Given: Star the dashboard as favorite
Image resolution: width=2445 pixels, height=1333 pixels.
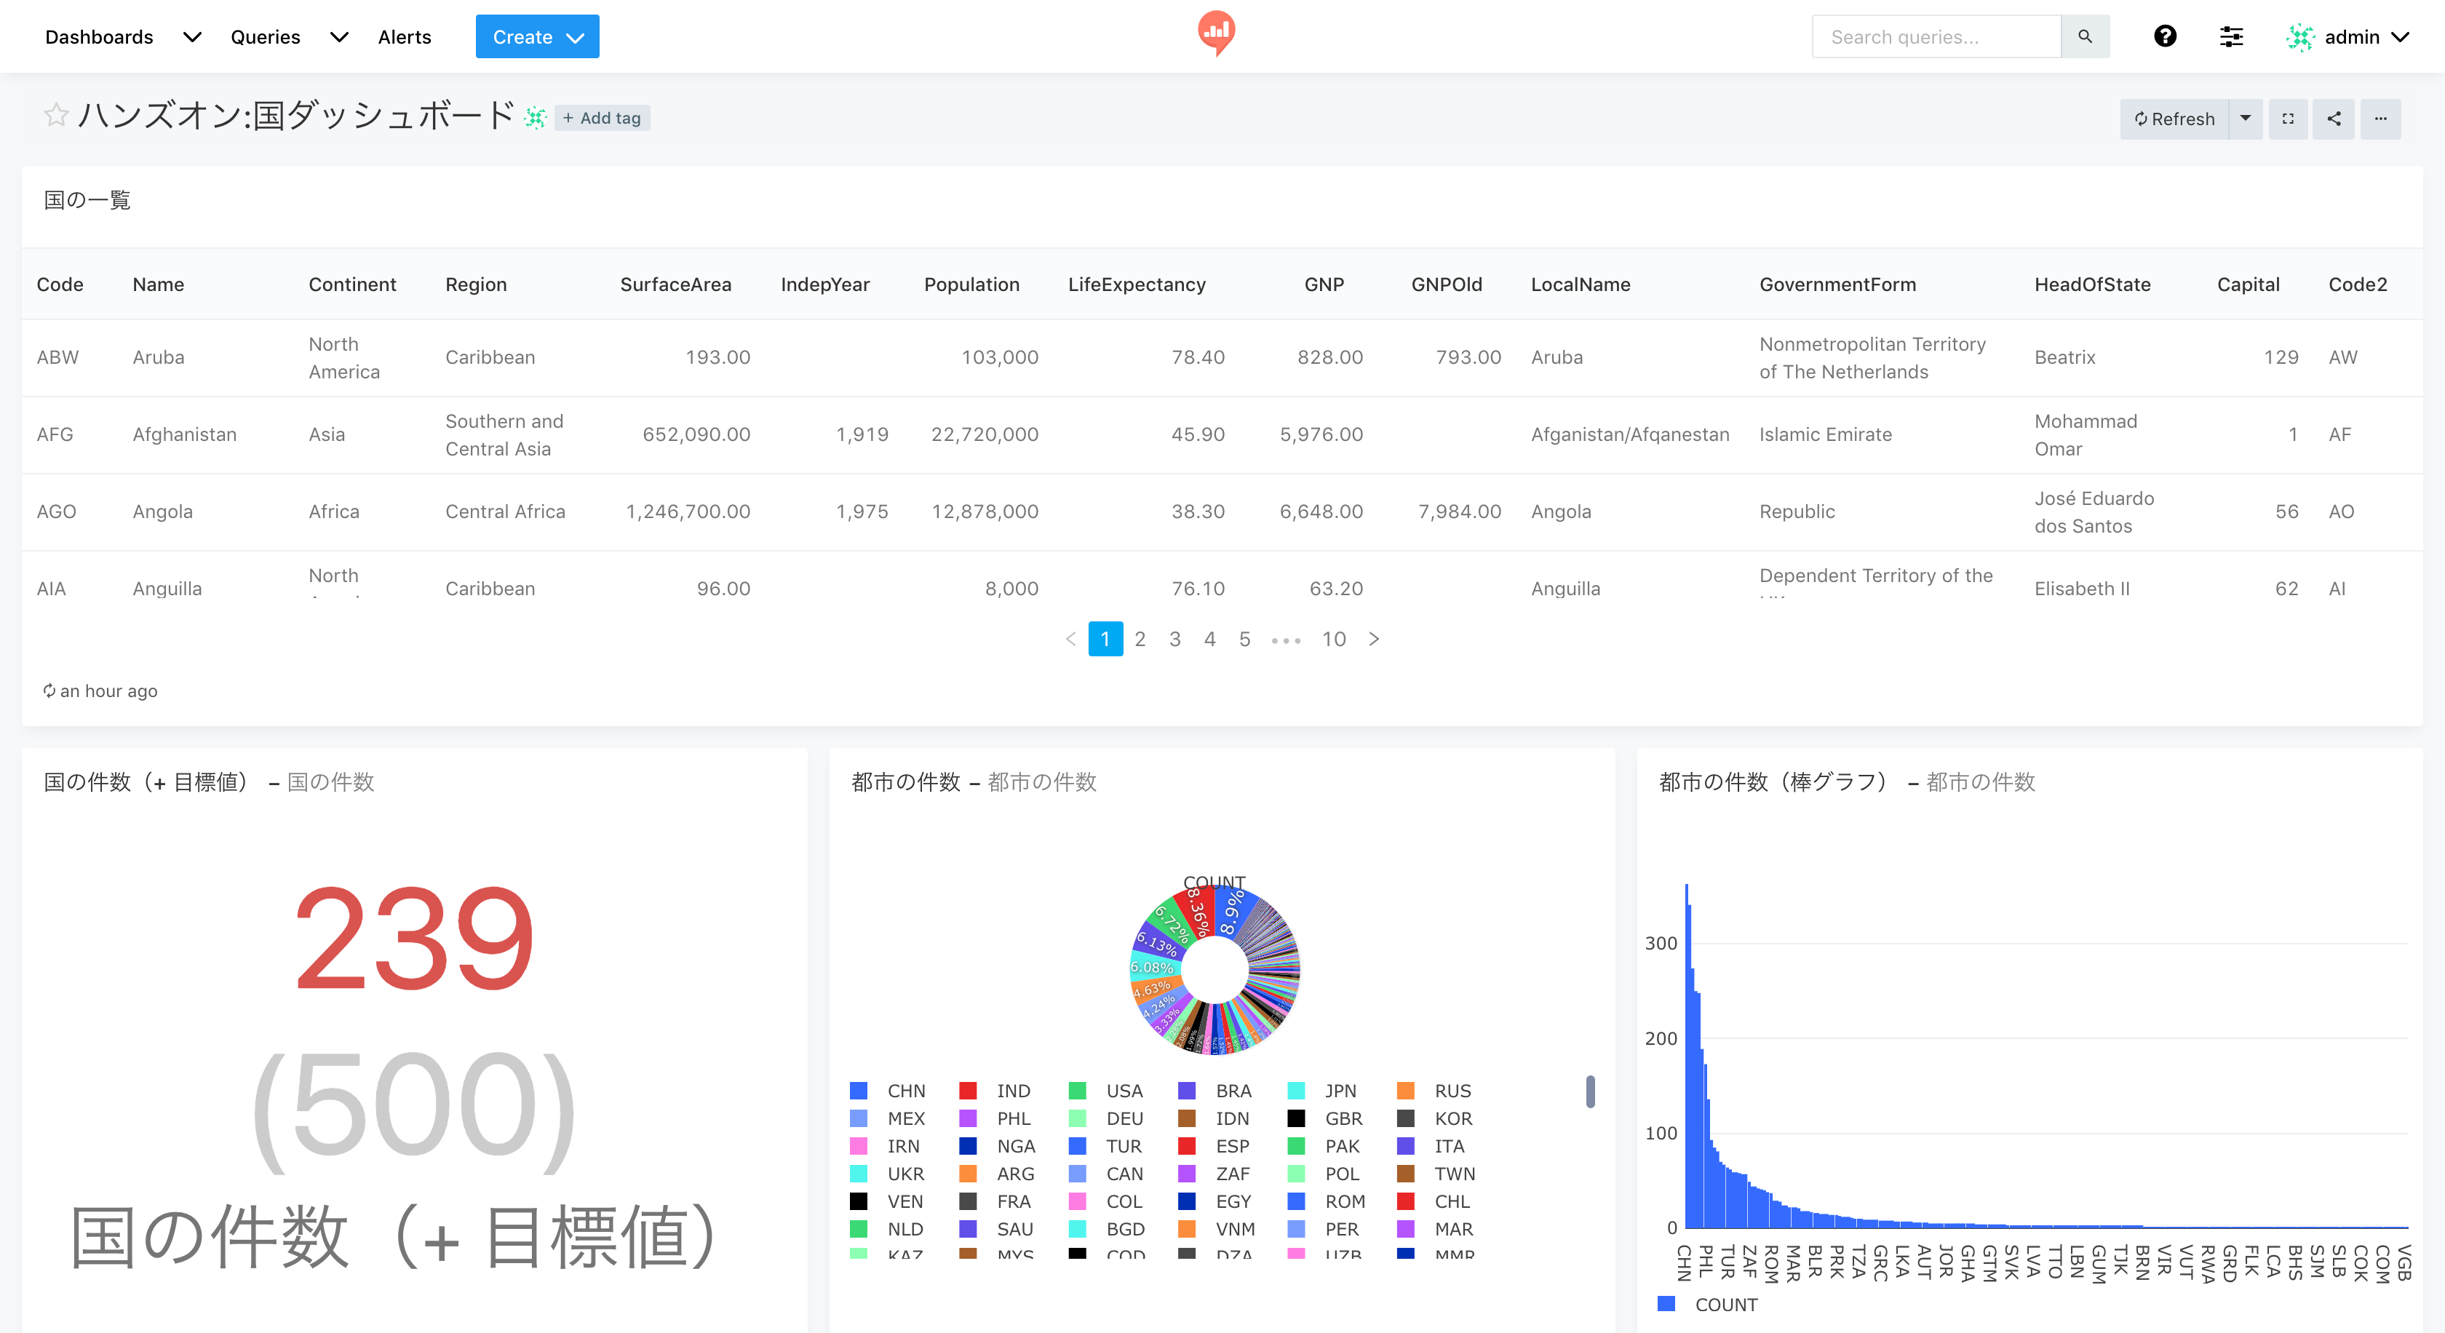Looking at the screenshot, I should [56, 116].
